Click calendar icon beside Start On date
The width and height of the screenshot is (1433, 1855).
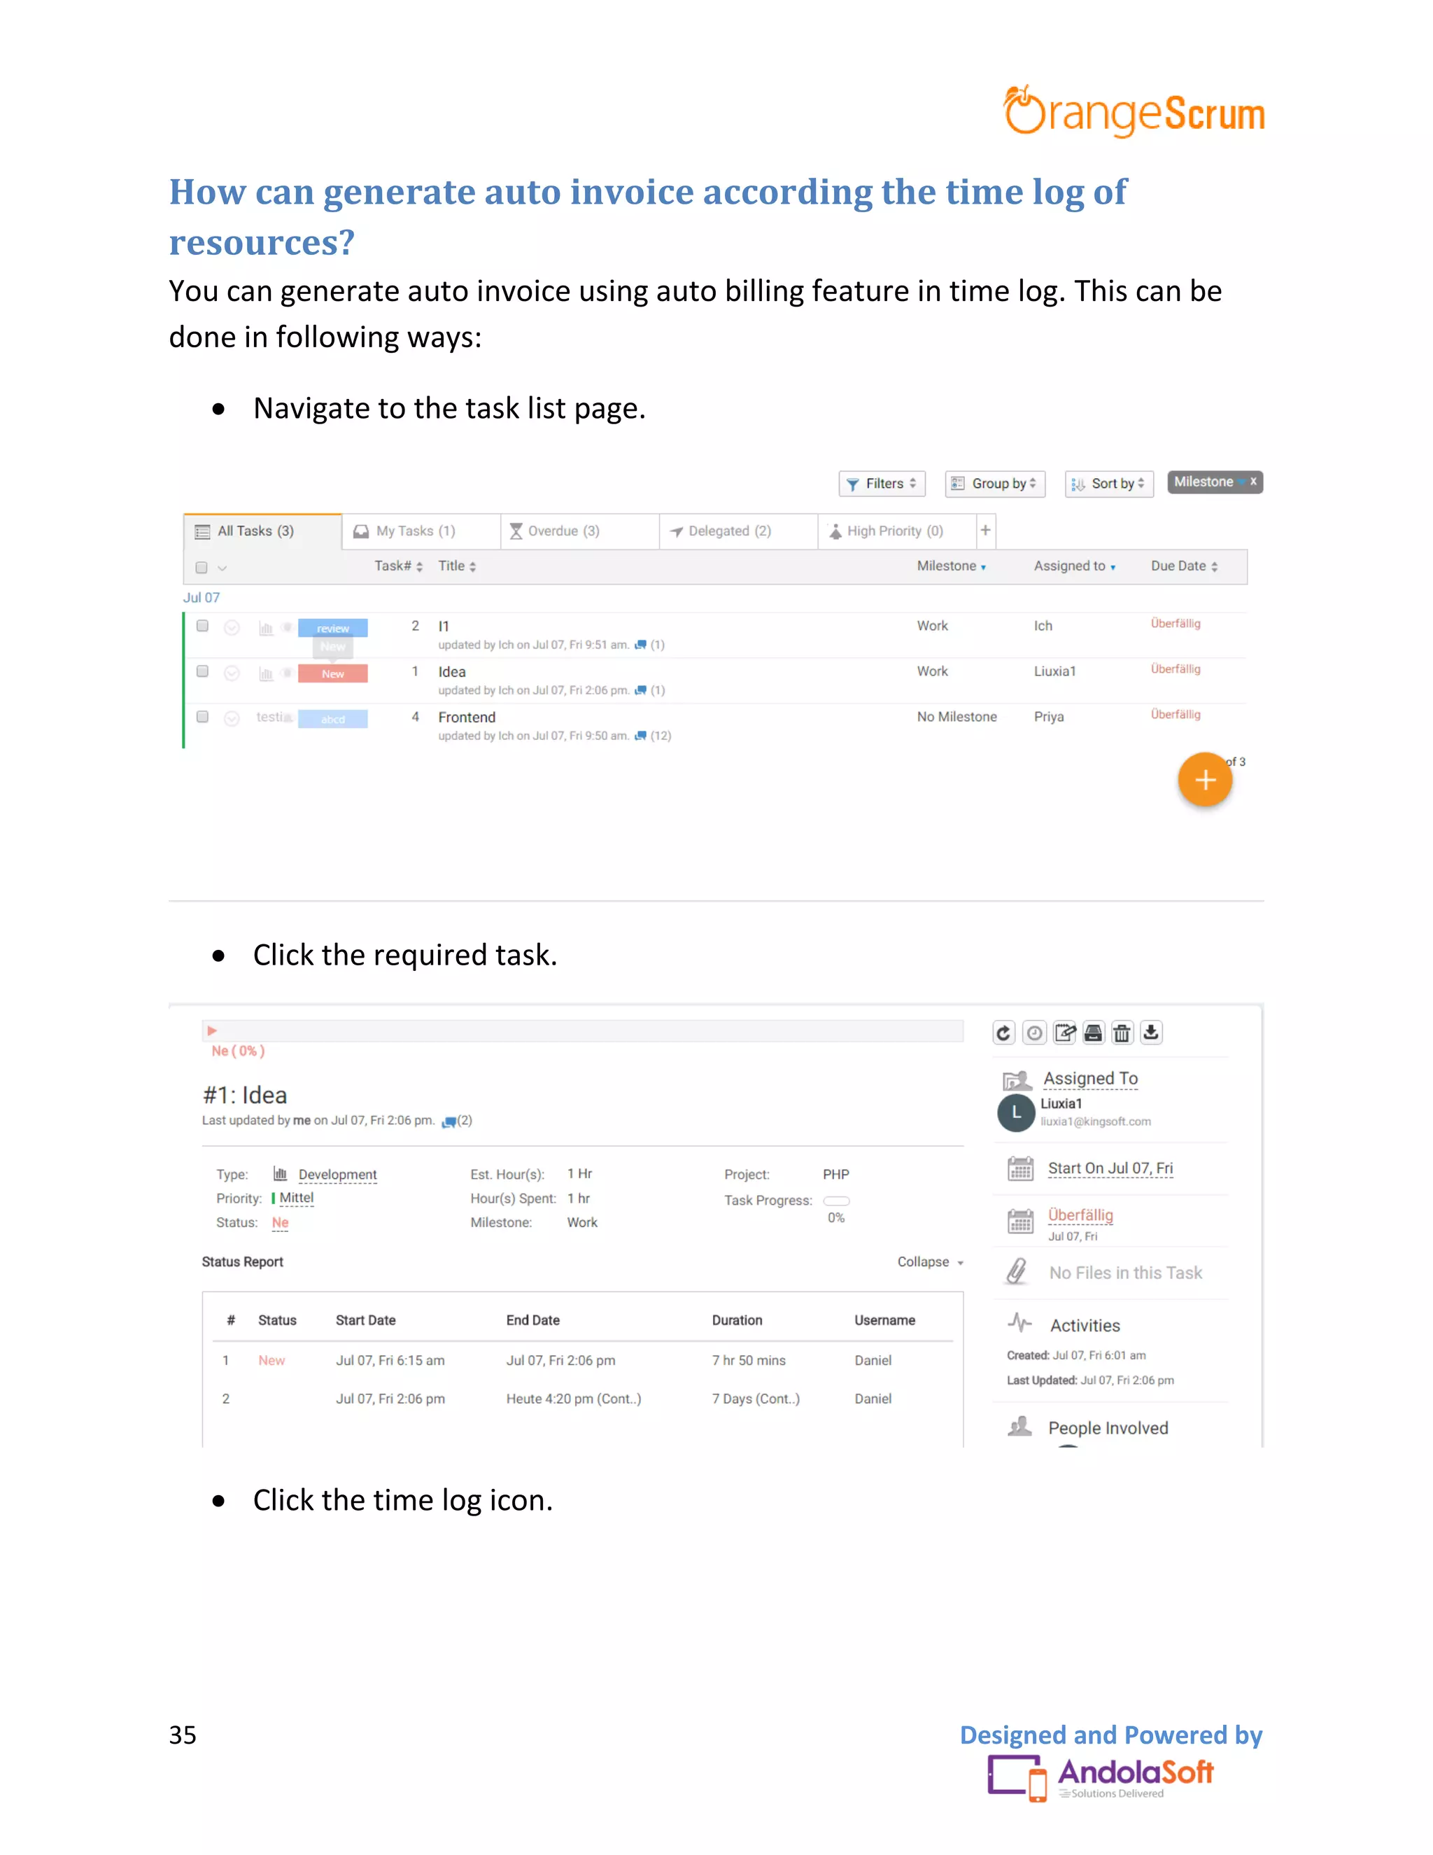(x=1020, y=1169)
